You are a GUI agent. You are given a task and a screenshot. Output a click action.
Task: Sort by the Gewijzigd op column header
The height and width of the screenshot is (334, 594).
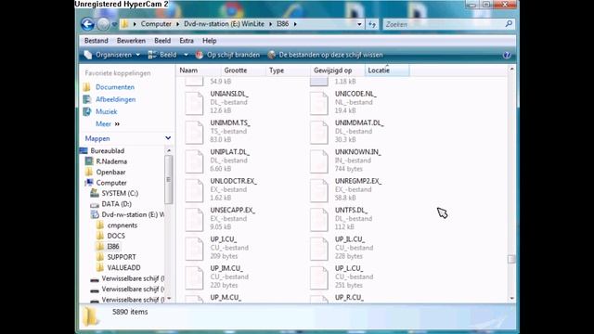(x=338, y=71)
